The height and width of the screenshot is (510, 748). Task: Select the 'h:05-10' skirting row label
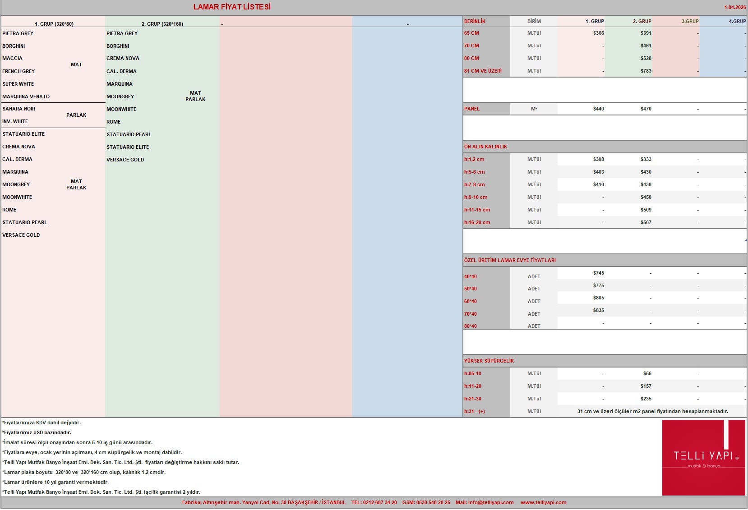473,373
